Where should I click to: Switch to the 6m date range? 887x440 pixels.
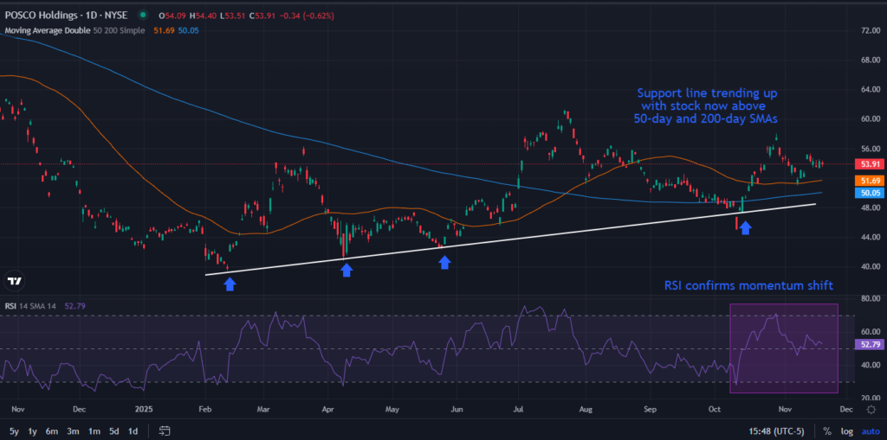tap(52, 430)
